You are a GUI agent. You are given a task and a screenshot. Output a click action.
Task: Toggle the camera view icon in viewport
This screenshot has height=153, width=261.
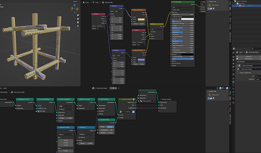78,22
